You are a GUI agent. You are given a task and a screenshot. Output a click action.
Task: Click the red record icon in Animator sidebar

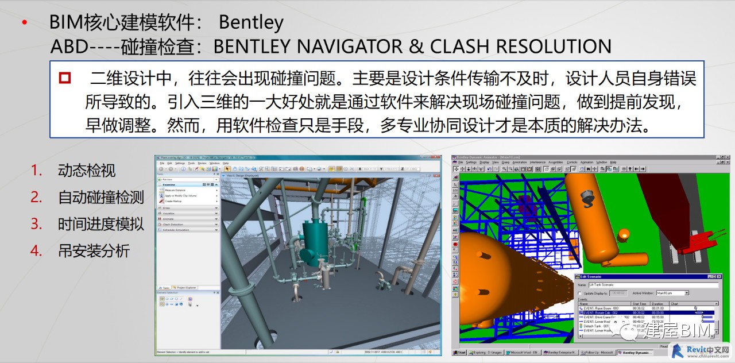(455, 244)
